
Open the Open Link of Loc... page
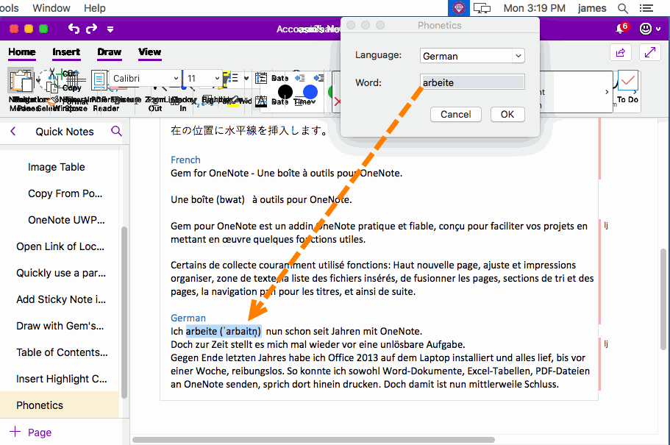coord(60,246)
